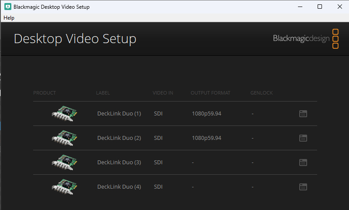Click SDI video input of DeckLink Duo (3)
The height and width of the screenshot is (210, 349).
point(158,163)
